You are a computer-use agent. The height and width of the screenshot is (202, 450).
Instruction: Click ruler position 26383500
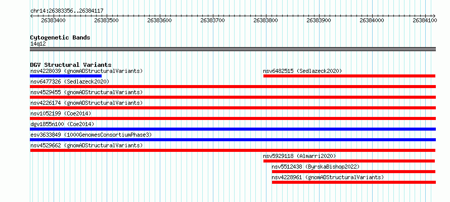(x=107, y=20)
